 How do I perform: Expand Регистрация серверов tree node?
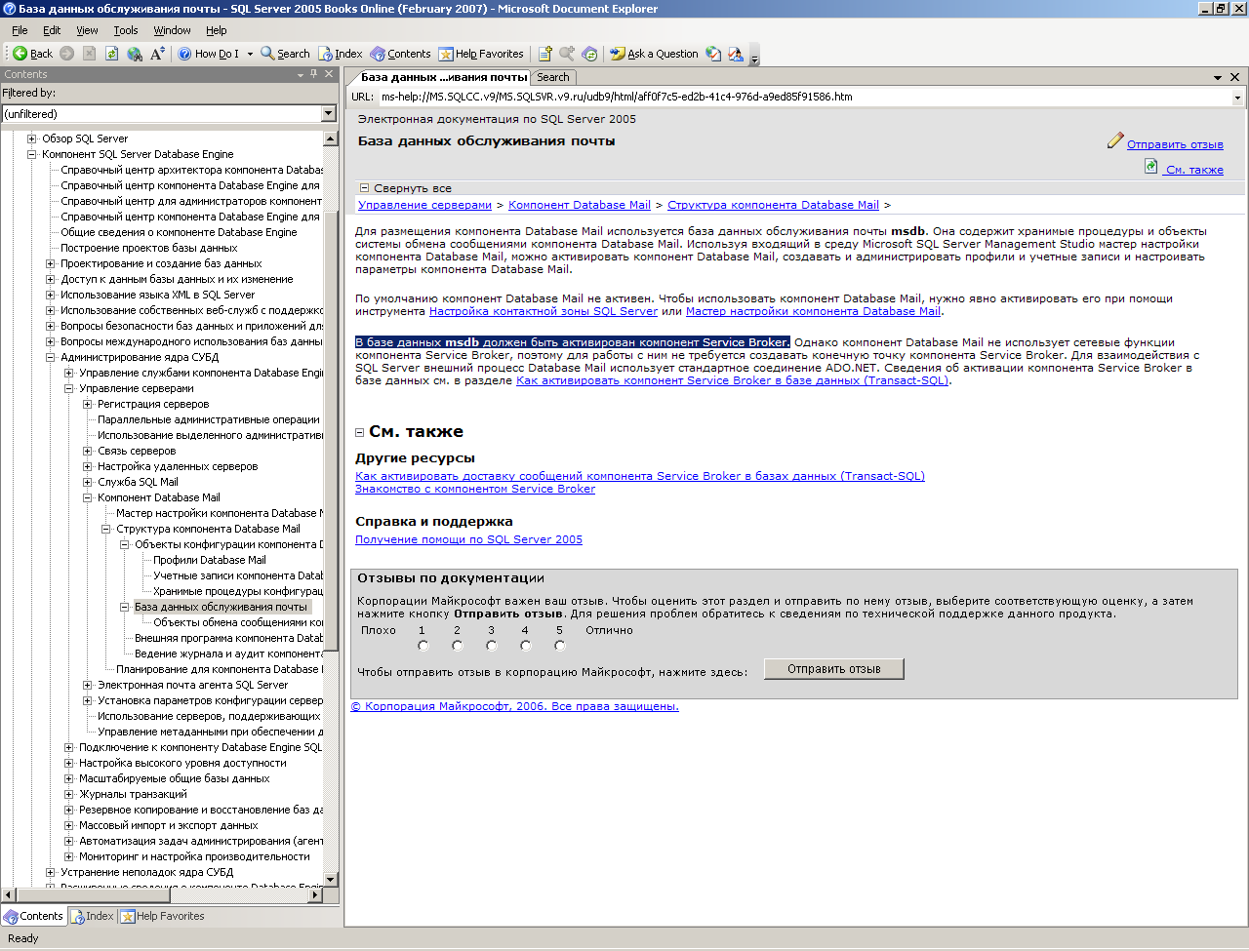point(88,404)
